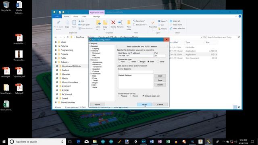Open File Explorer from the taskbar
258x145 pixels.
click(95, 141)
